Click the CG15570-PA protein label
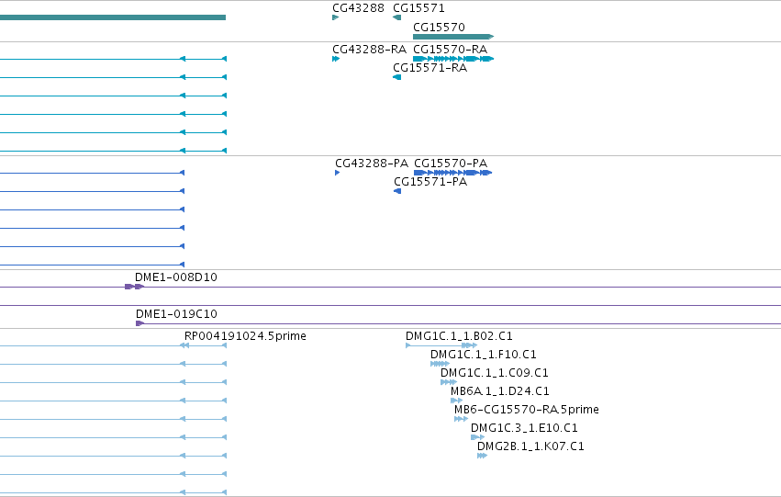781x497 pixels. coord(451,164)
